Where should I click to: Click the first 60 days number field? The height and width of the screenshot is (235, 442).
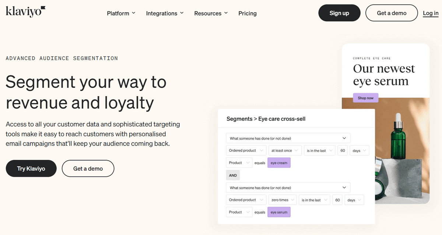tap(343, 151)
